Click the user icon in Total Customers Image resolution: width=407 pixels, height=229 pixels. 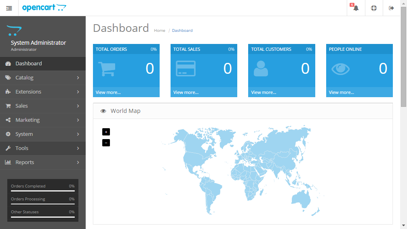coord(261,69)
